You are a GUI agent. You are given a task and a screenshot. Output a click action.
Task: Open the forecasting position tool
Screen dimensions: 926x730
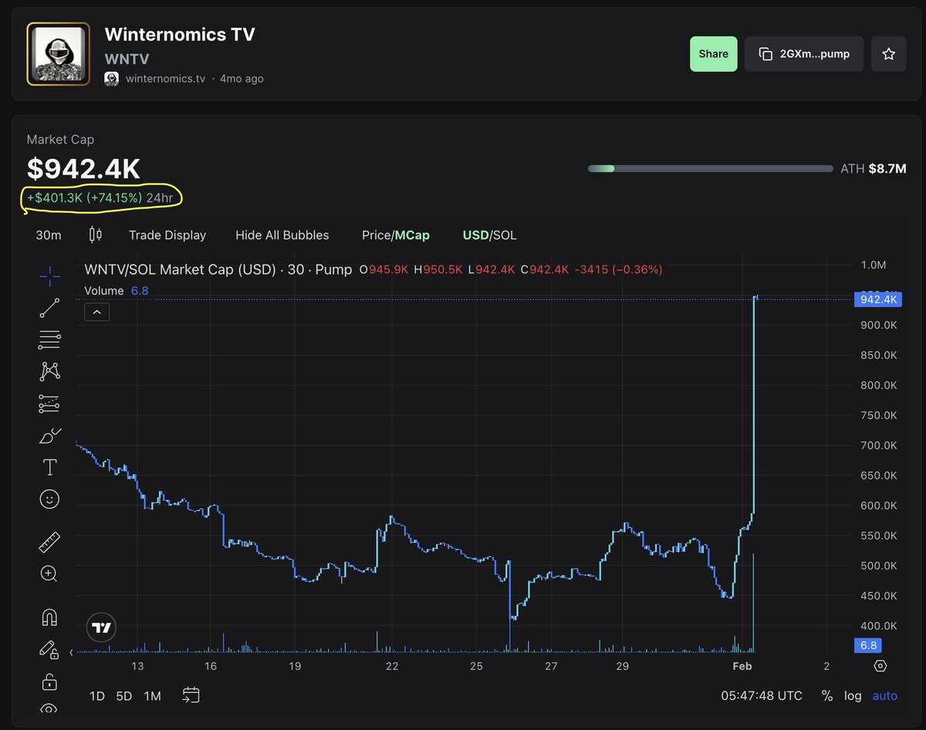point(49,404)
